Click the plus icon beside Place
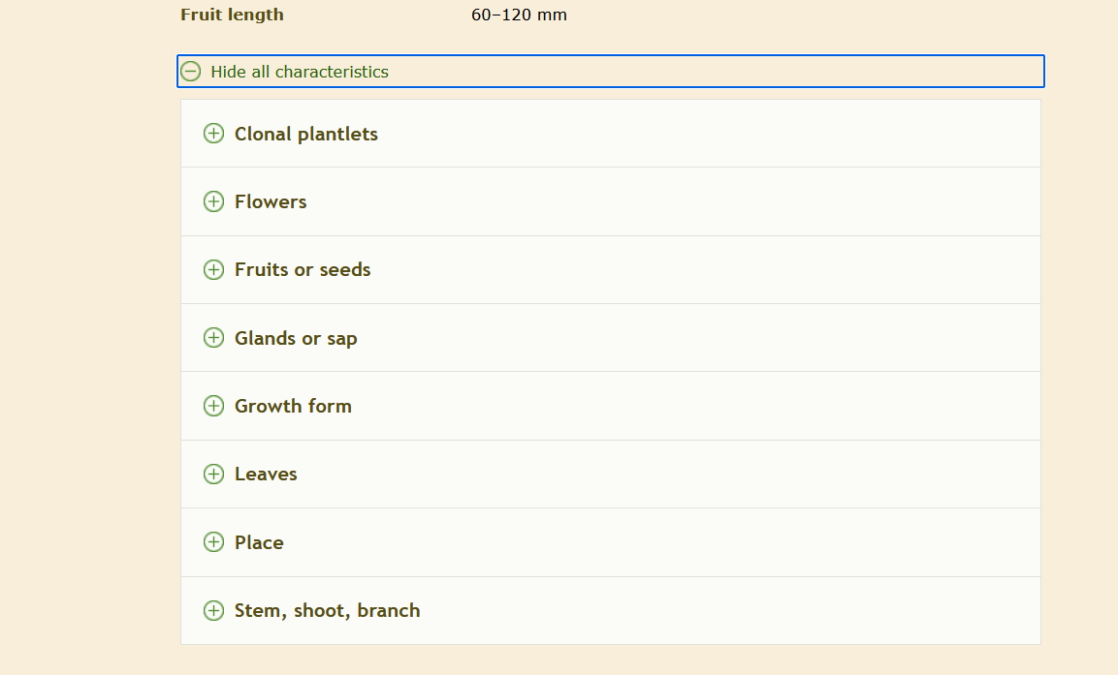This screenshot has height=675, width=1118. [x=213, y=542]
